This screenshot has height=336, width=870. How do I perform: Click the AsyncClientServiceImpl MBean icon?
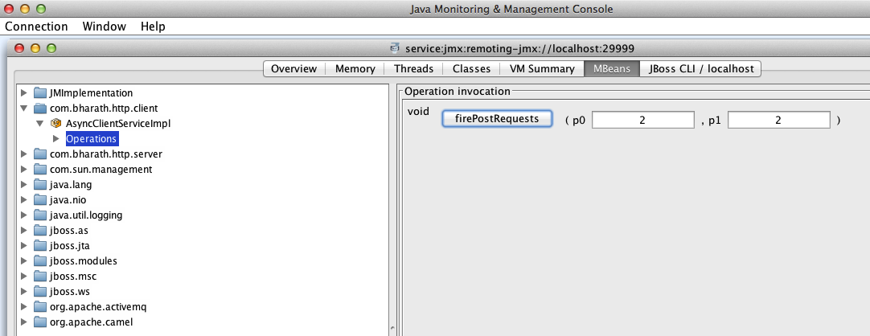56,123
